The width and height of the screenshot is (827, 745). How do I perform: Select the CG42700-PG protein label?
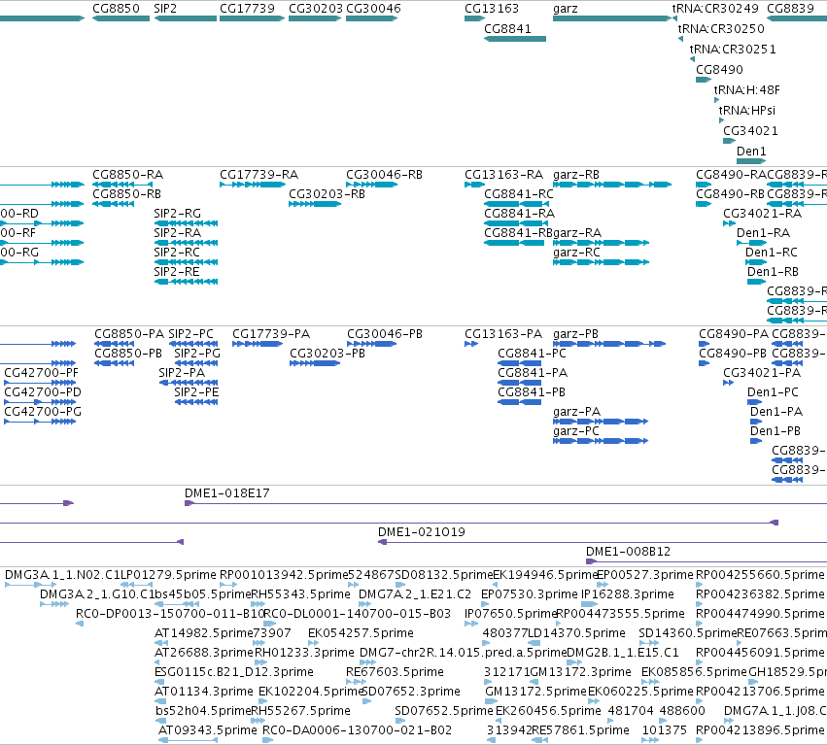click(x=43, y=412)
